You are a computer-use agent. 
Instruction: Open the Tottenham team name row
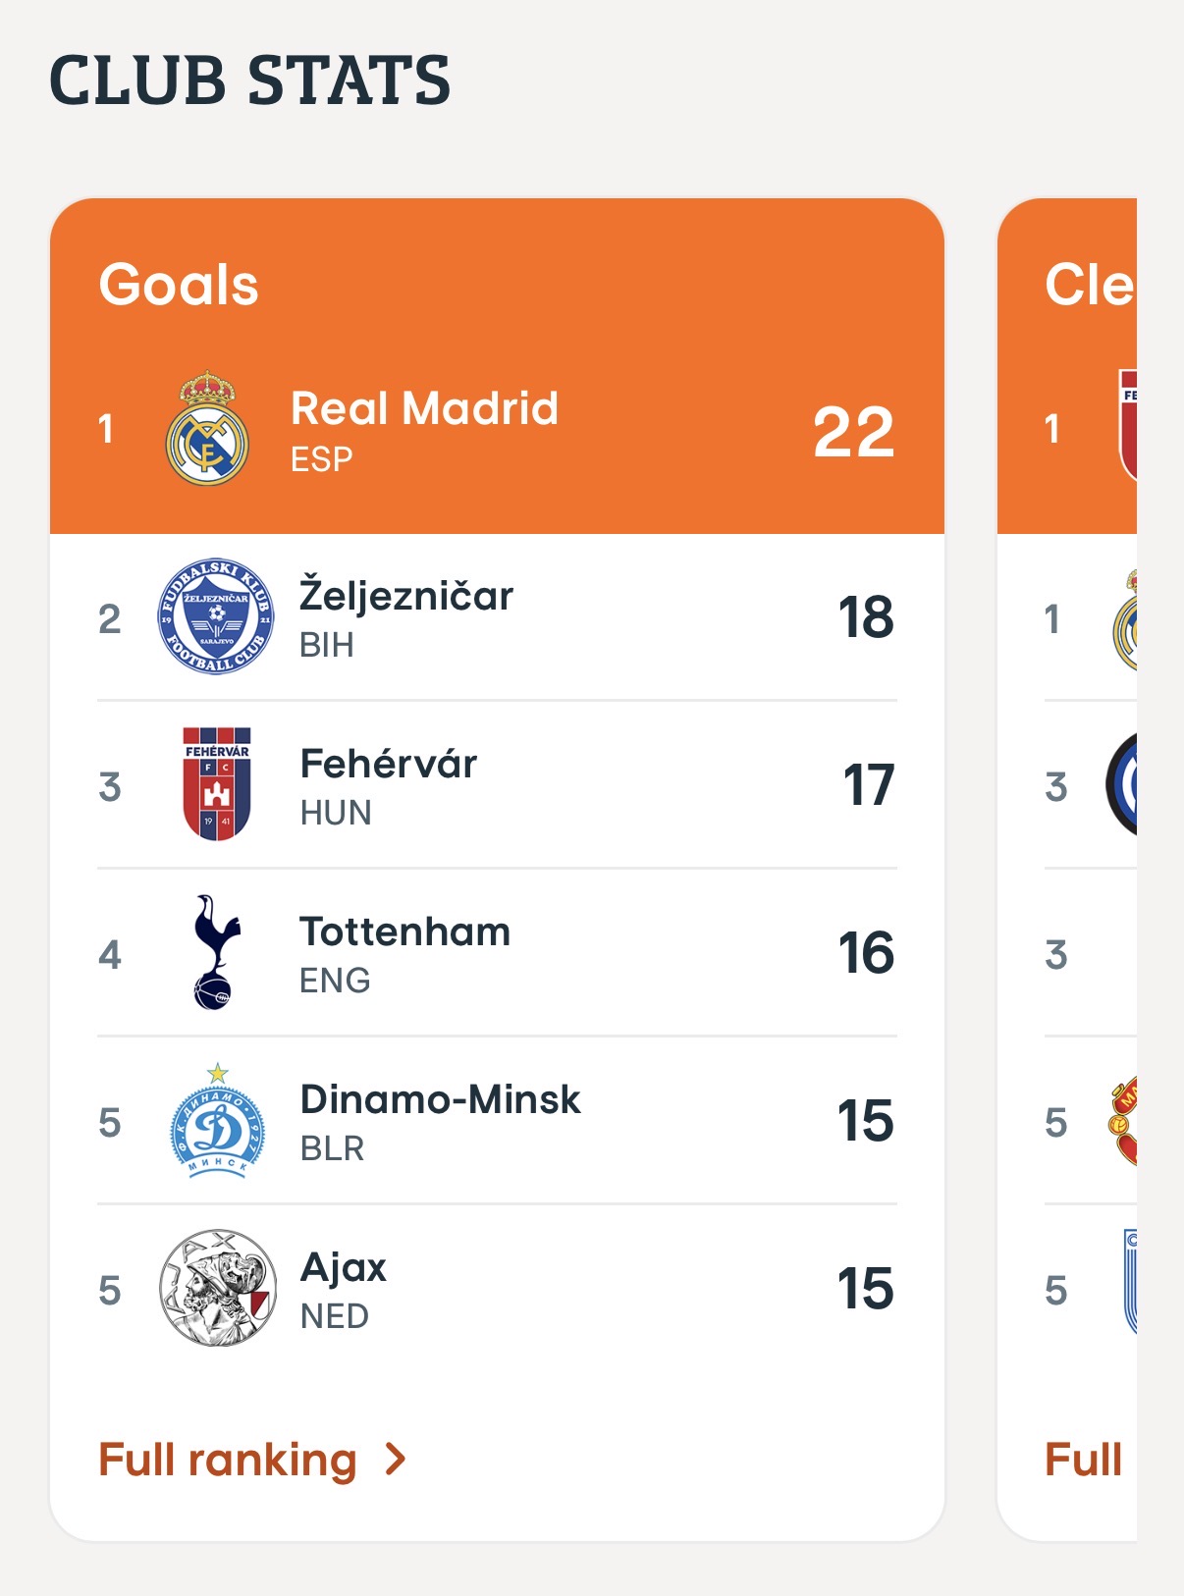(x=497, y=953)
